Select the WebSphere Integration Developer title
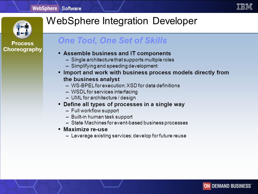 tap(122, 21)
